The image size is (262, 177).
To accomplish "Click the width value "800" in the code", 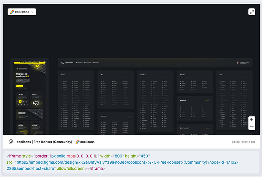I will 118,156.
